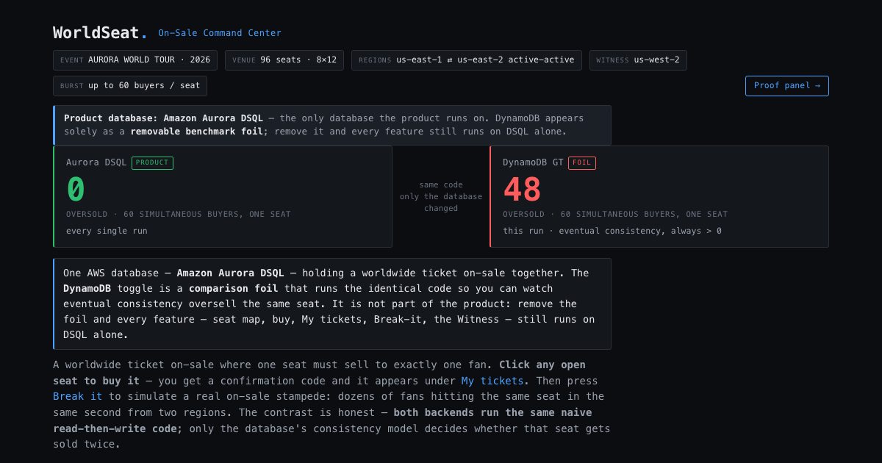
Task: Click the green PRODUCT badge
Action: [152, 162]
